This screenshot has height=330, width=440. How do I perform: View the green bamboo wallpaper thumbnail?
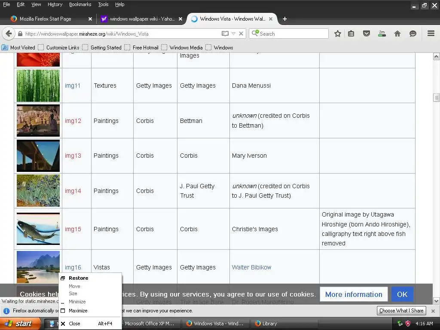38,86
